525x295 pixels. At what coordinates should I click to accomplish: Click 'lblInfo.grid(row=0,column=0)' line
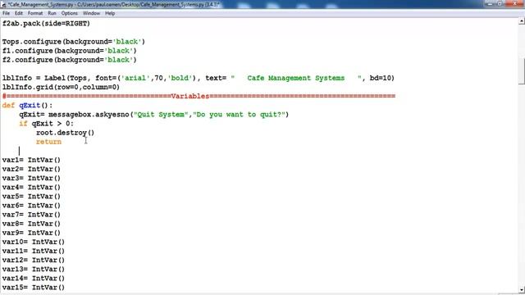pos(61,87)
